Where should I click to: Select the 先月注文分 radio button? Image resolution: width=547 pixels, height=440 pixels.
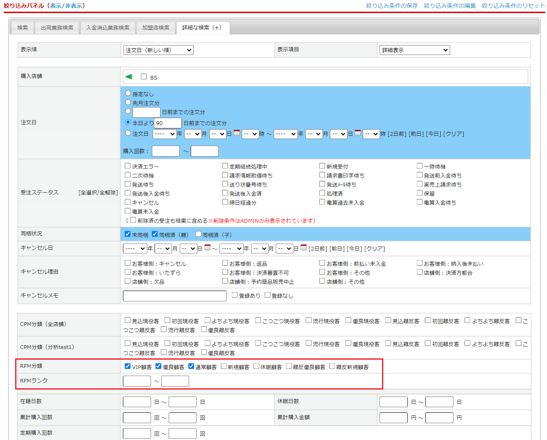(x=128, y=103)
